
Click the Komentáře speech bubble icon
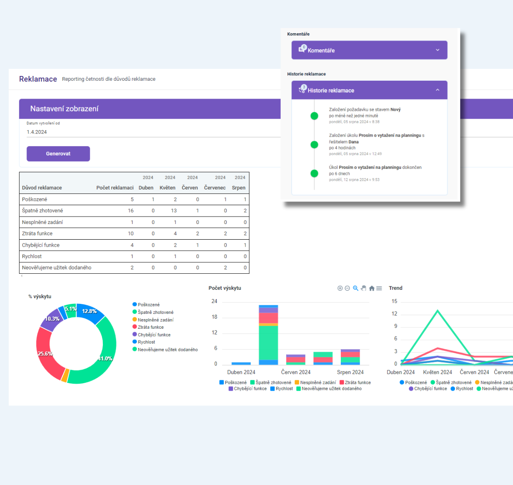302,49
